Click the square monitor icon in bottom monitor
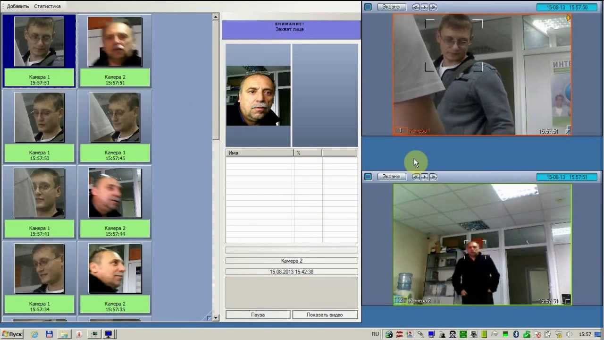 click(x=368, y=177)
